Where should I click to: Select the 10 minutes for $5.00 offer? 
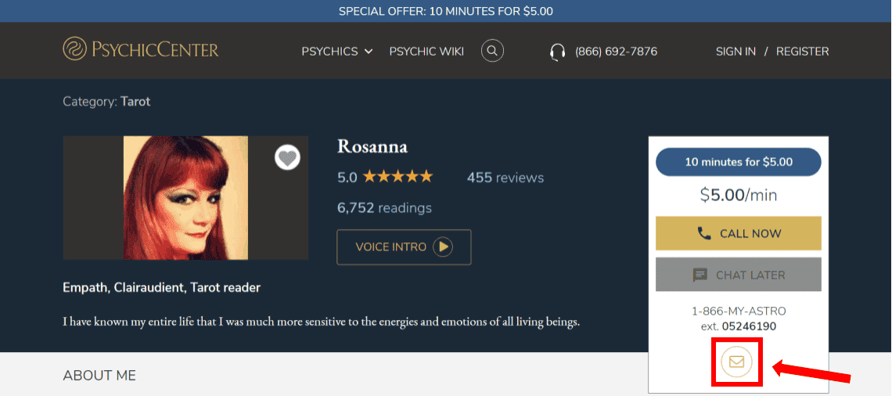[x=739, y=162]
